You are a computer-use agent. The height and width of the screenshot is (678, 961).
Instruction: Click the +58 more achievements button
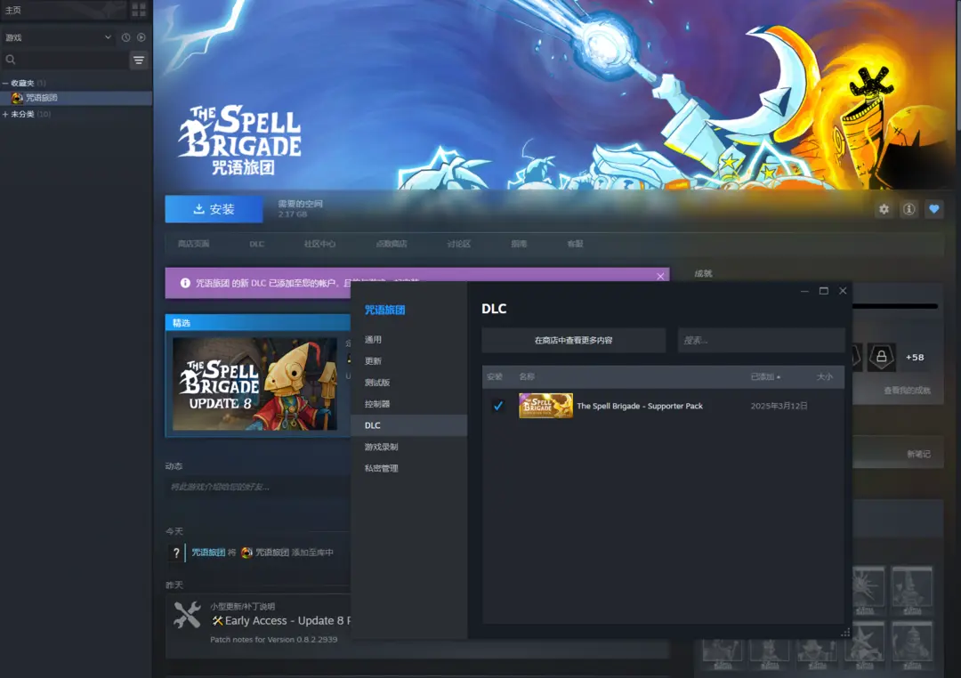[x=915, y=358]
